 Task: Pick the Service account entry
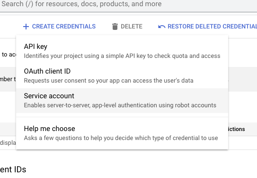(122, 101)
